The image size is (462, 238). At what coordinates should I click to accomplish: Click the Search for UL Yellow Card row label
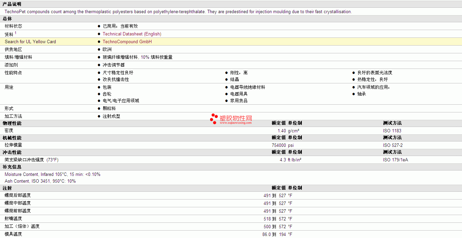30,42
